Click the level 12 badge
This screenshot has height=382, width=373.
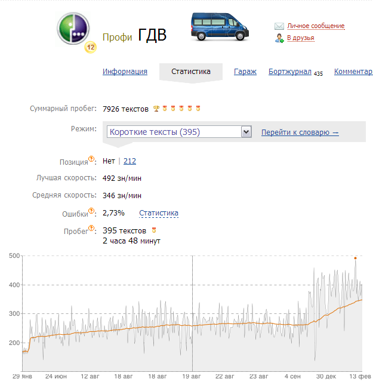(x=90, y=47)
